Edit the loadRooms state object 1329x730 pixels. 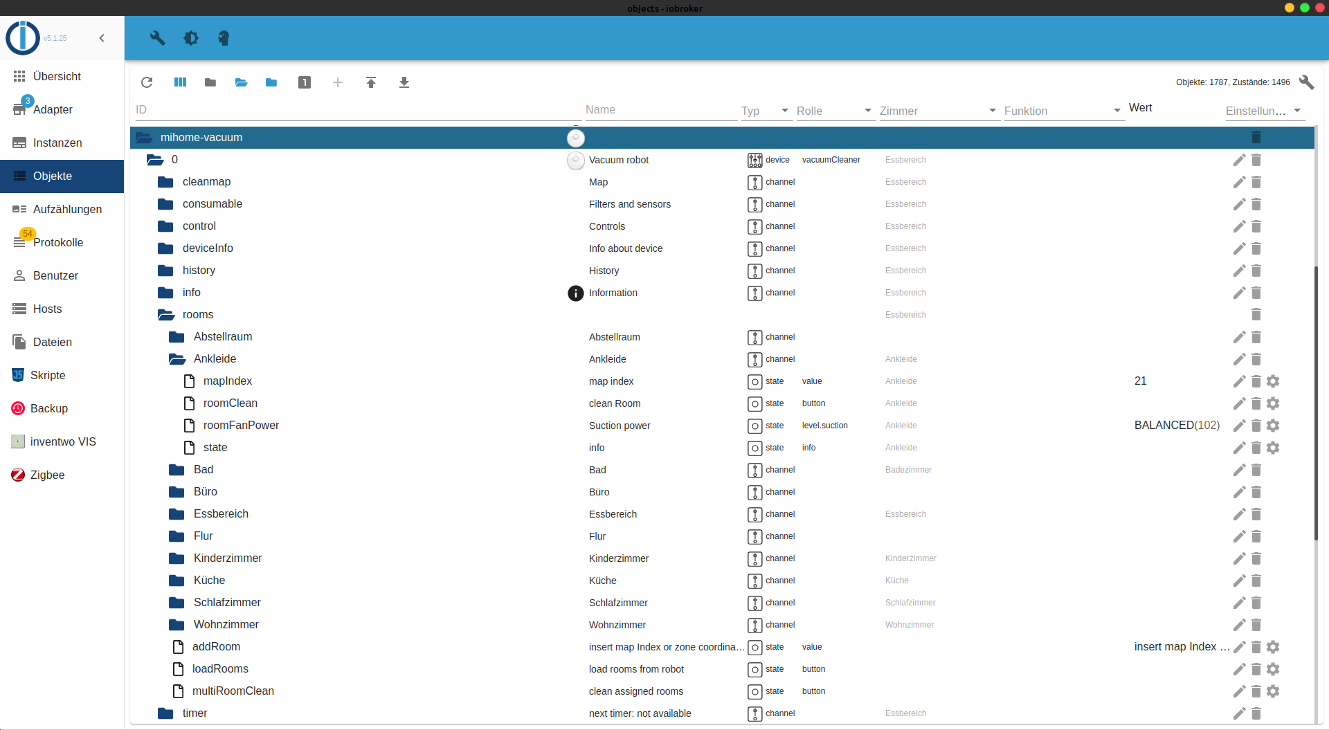coord(1239,669)
